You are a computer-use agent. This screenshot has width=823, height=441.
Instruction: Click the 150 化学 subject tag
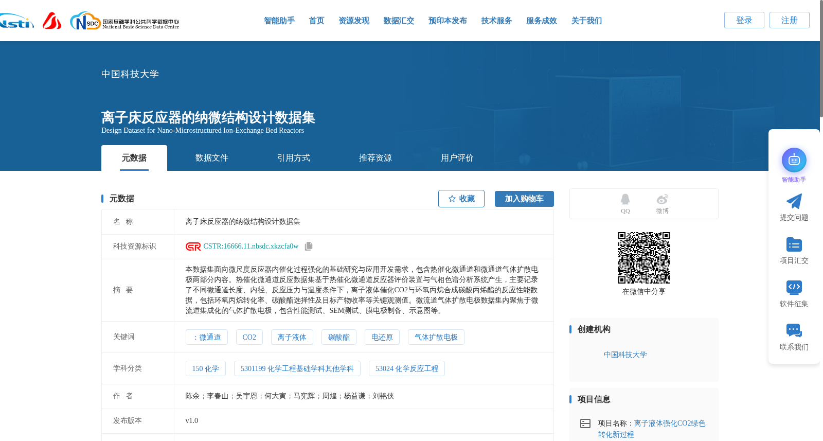(206, 368)
